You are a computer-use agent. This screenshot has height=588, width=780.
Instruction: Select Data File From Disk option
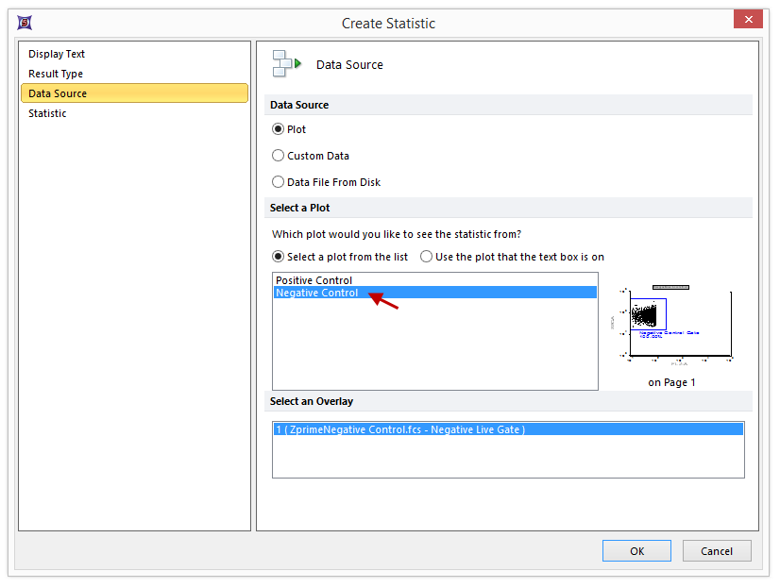pyautogui.click(x=278, y=182)
